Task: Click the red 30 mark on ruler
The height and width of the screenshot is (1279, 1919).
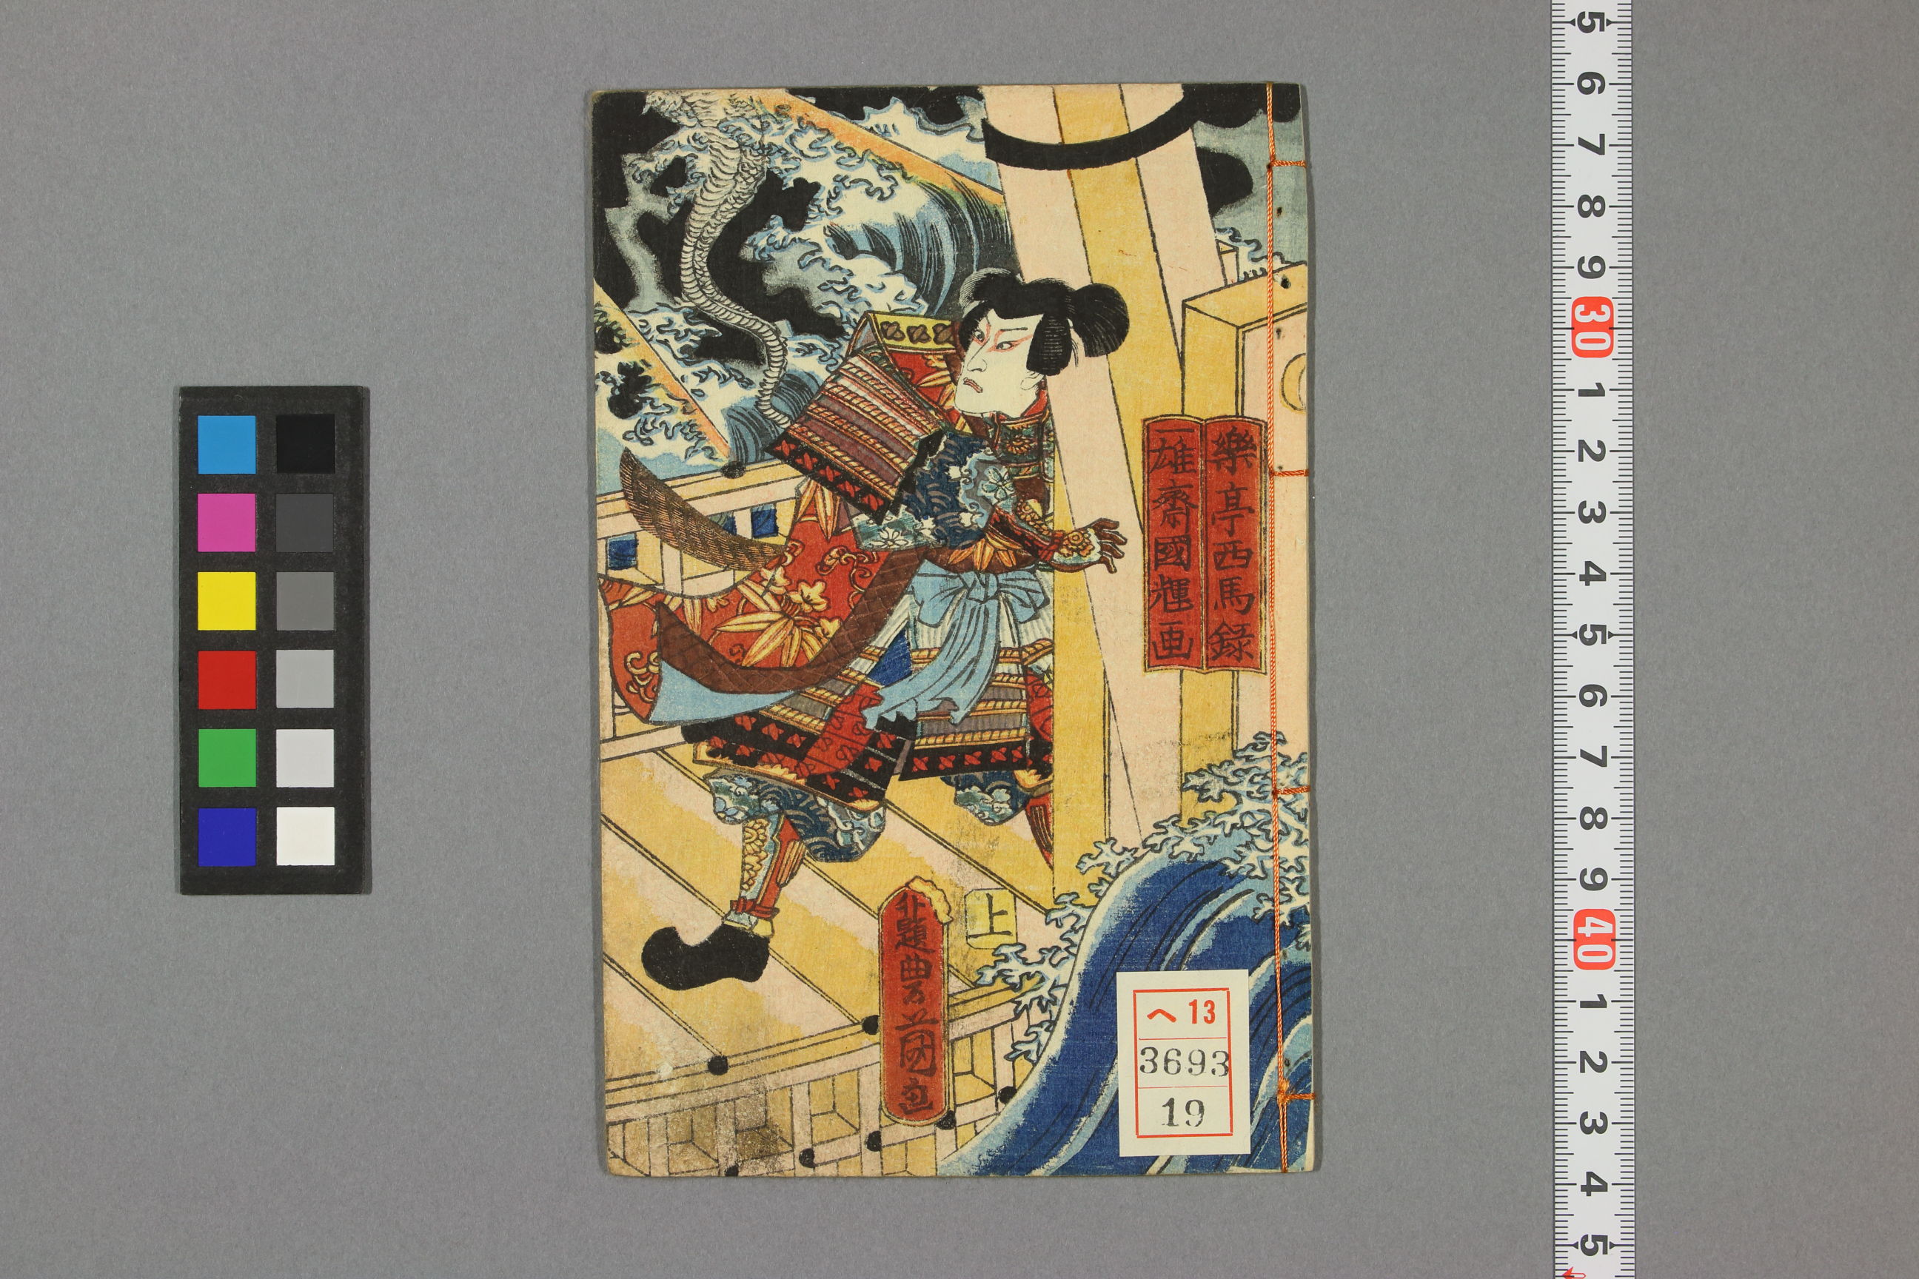Action: 1591,329
